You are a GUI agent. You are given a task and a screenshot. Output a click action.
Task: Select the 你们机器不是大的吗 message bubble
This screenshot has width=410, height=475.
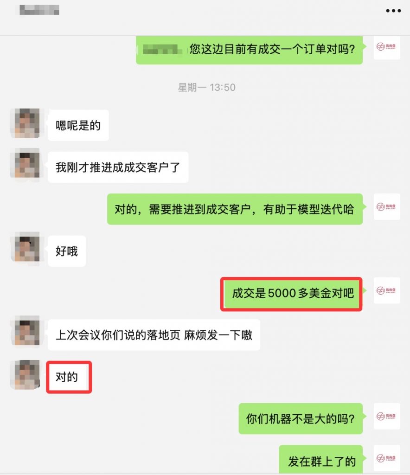click(x=301, y=419)
